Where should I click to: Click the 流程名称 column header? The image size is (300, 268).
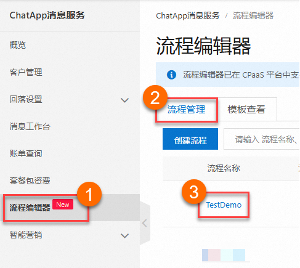pyautogui.click(x=224, y=168)
